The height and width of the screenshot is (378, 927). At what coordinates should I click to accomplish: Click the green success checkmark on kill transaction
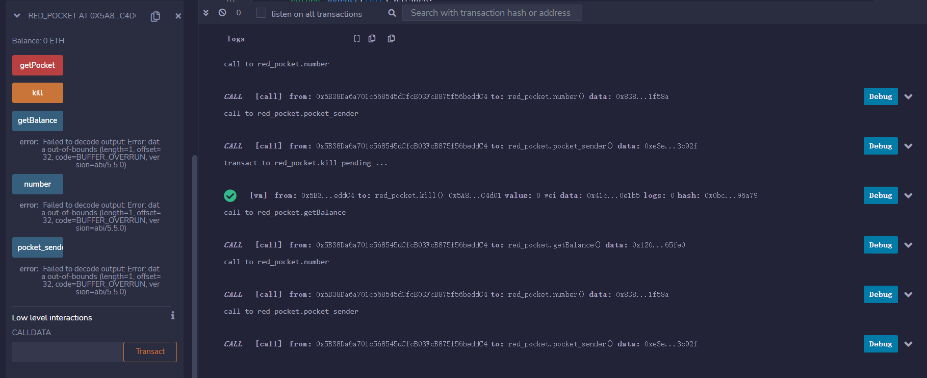tap(230, 195)
